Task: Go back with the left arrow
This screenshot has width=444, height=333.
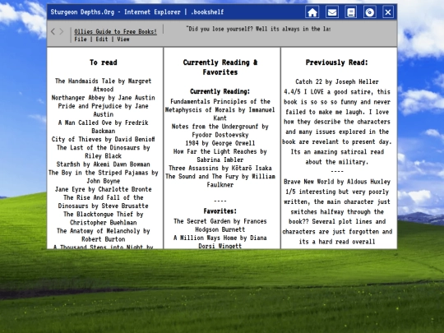Action: (x=53, y=31)
